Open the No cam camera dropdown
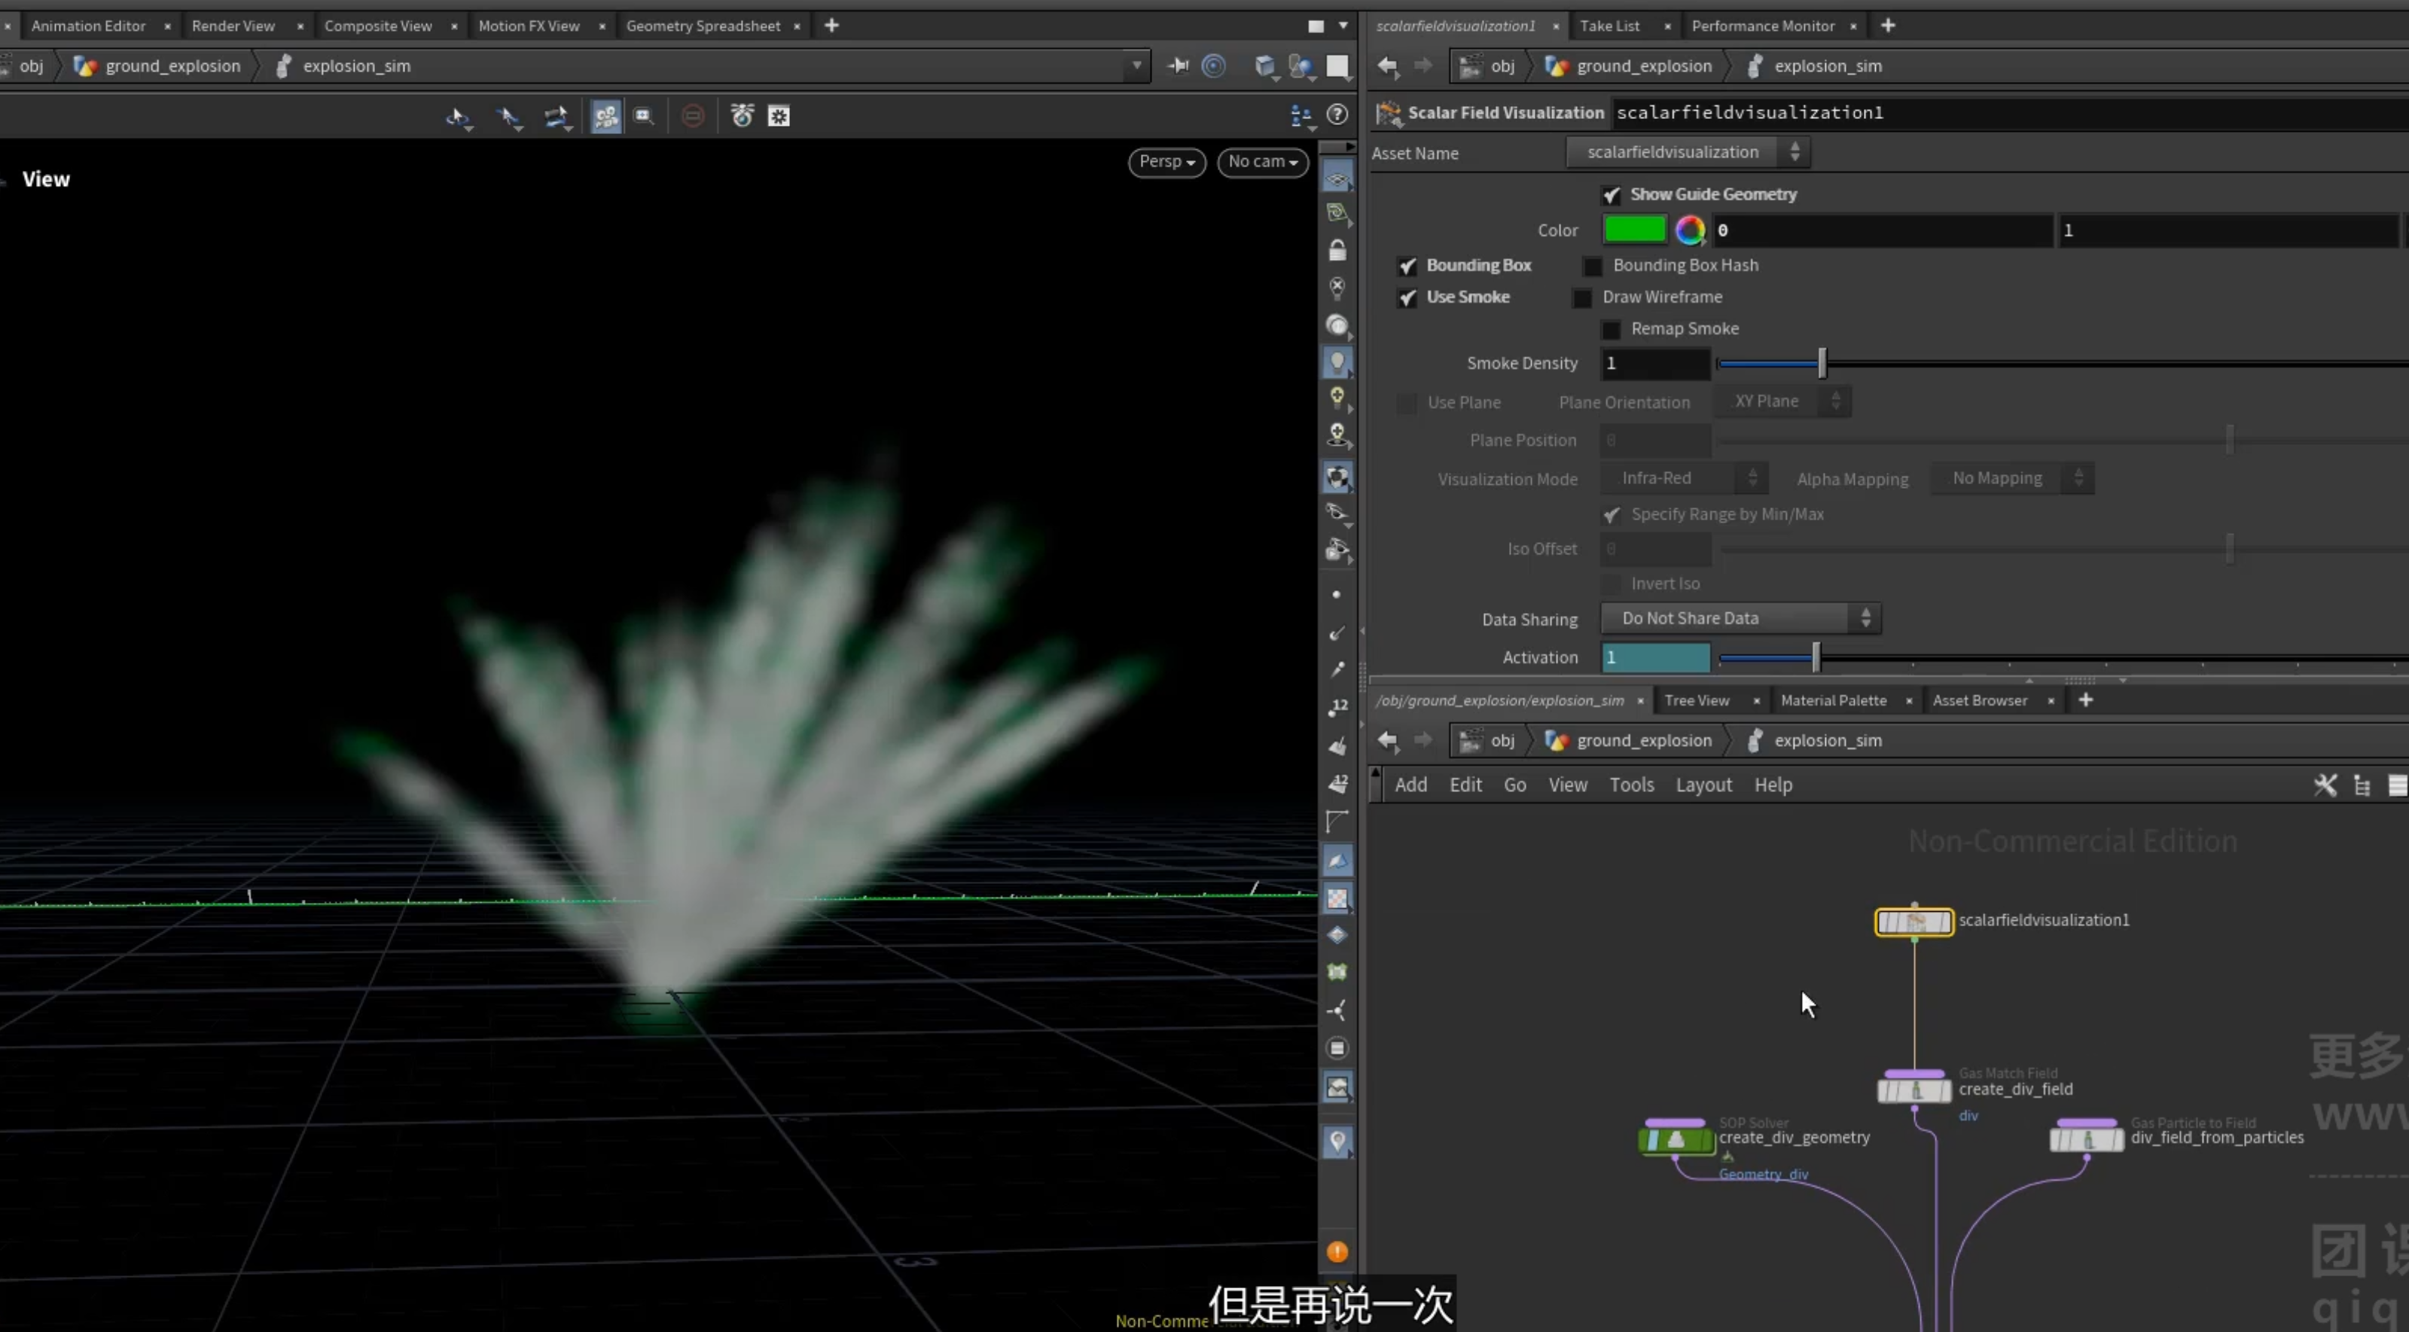This screenshot has width=2409, height=1332. (x=1262, y=162)
